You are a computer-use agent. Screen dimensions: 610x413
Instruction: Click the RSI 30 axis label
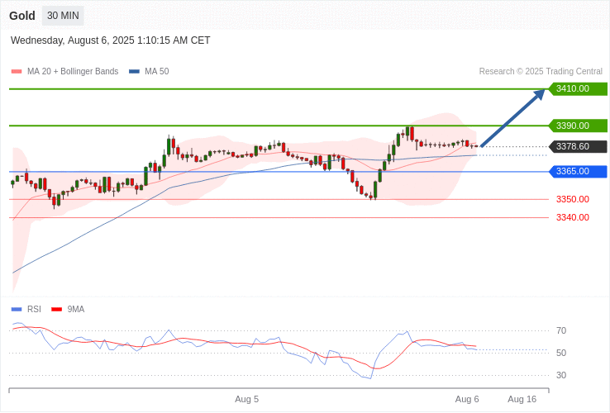pos(561,375)
